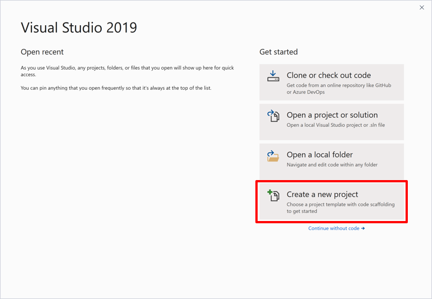
Task: Click the Clone code download icon
Action: point(273,76)
